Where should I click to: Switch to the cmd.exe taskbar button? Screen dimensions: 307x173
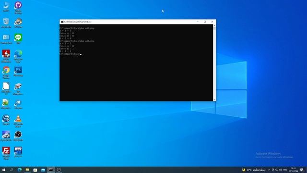click(51, 170)
